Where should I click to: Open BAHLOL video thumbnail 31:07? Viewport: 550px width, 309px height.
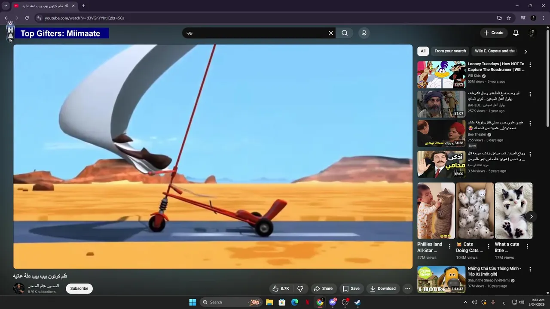click(x=441, y=104)
